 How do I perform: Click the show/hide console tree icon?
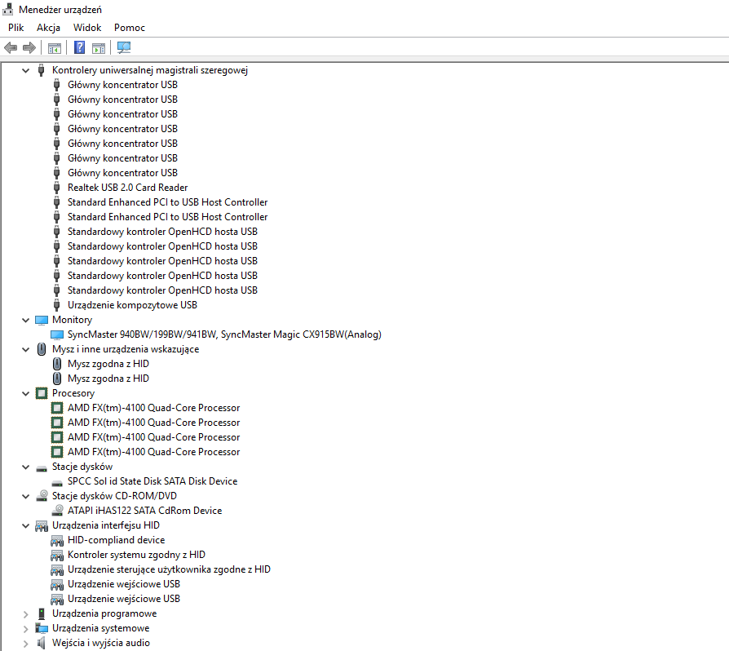click(x=55, y=48)
